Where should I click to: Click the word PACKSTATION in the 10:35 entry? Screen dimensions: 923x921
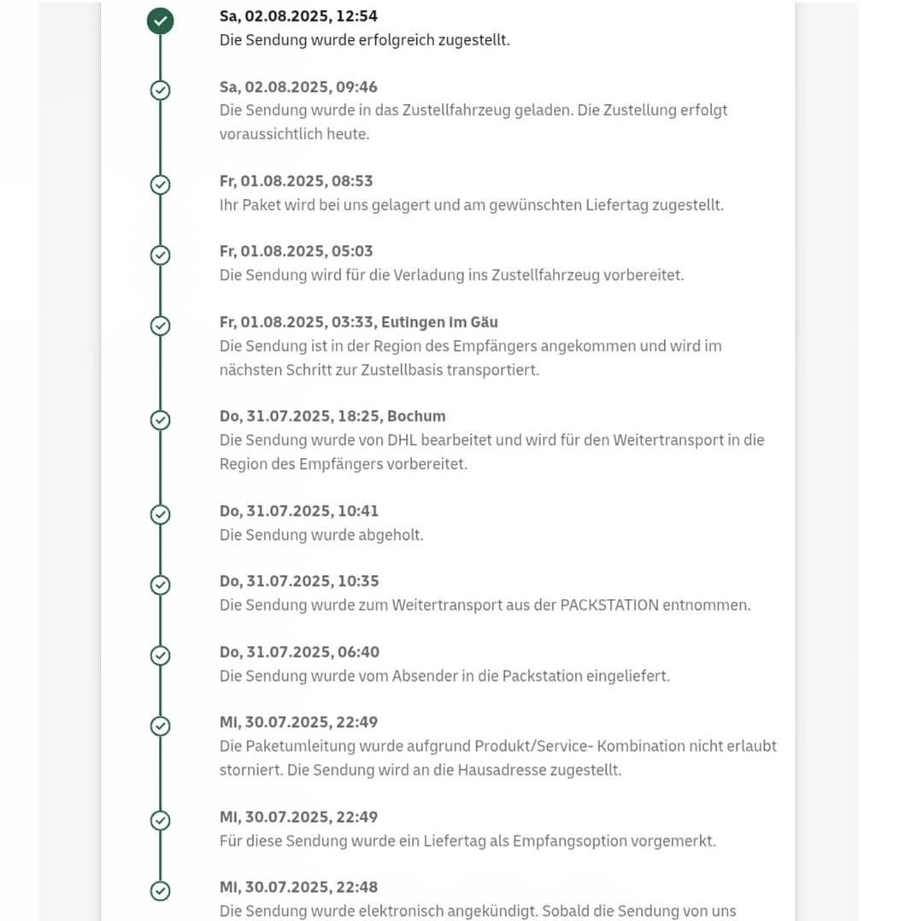pos(608,605)
